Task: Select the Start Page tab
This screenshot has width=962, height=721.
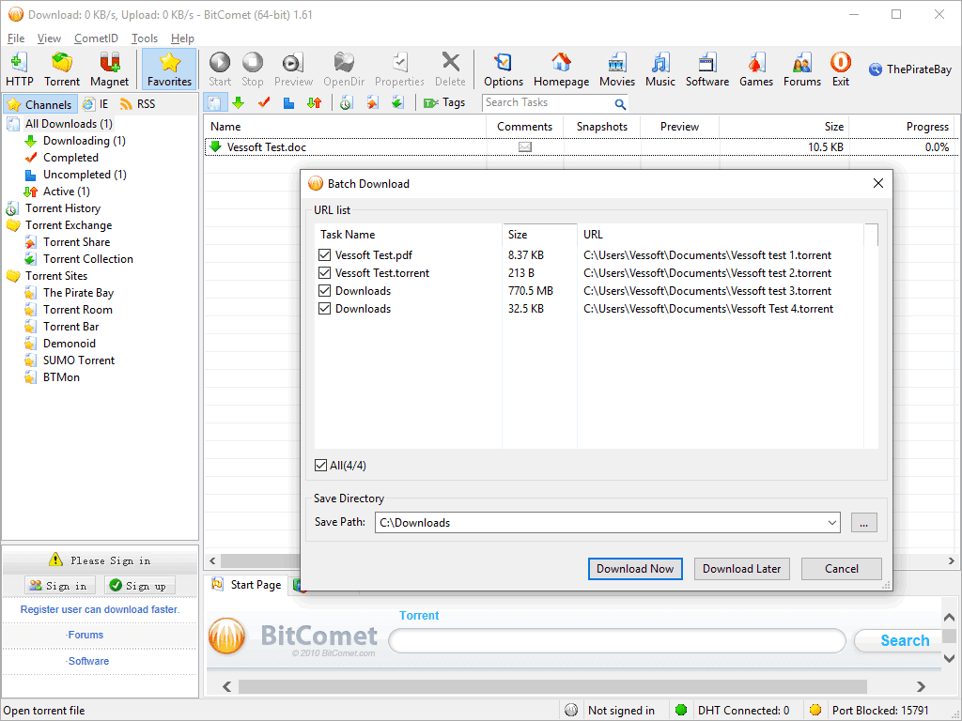Action: coord(247,585)
